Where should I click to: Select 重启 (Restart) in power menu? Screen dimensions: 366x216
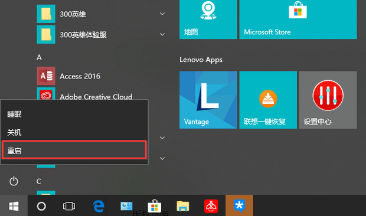coord(74,150)
